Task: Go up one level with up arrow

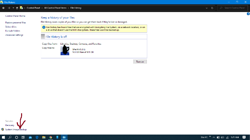Action: click(x=17, y=8)
